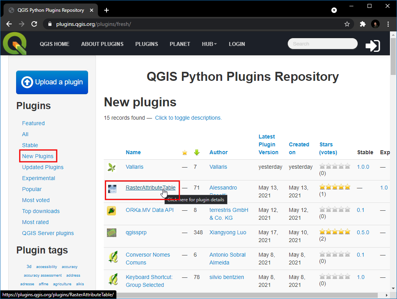Image resolution: width=397 pixels, height=299 pixels.
Task: Open the PLUGINS menu item
Action: [146, 44]
